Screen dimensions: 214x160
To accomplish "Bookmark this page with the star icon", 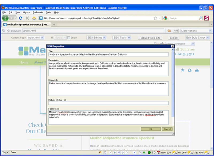I will 155,18.
